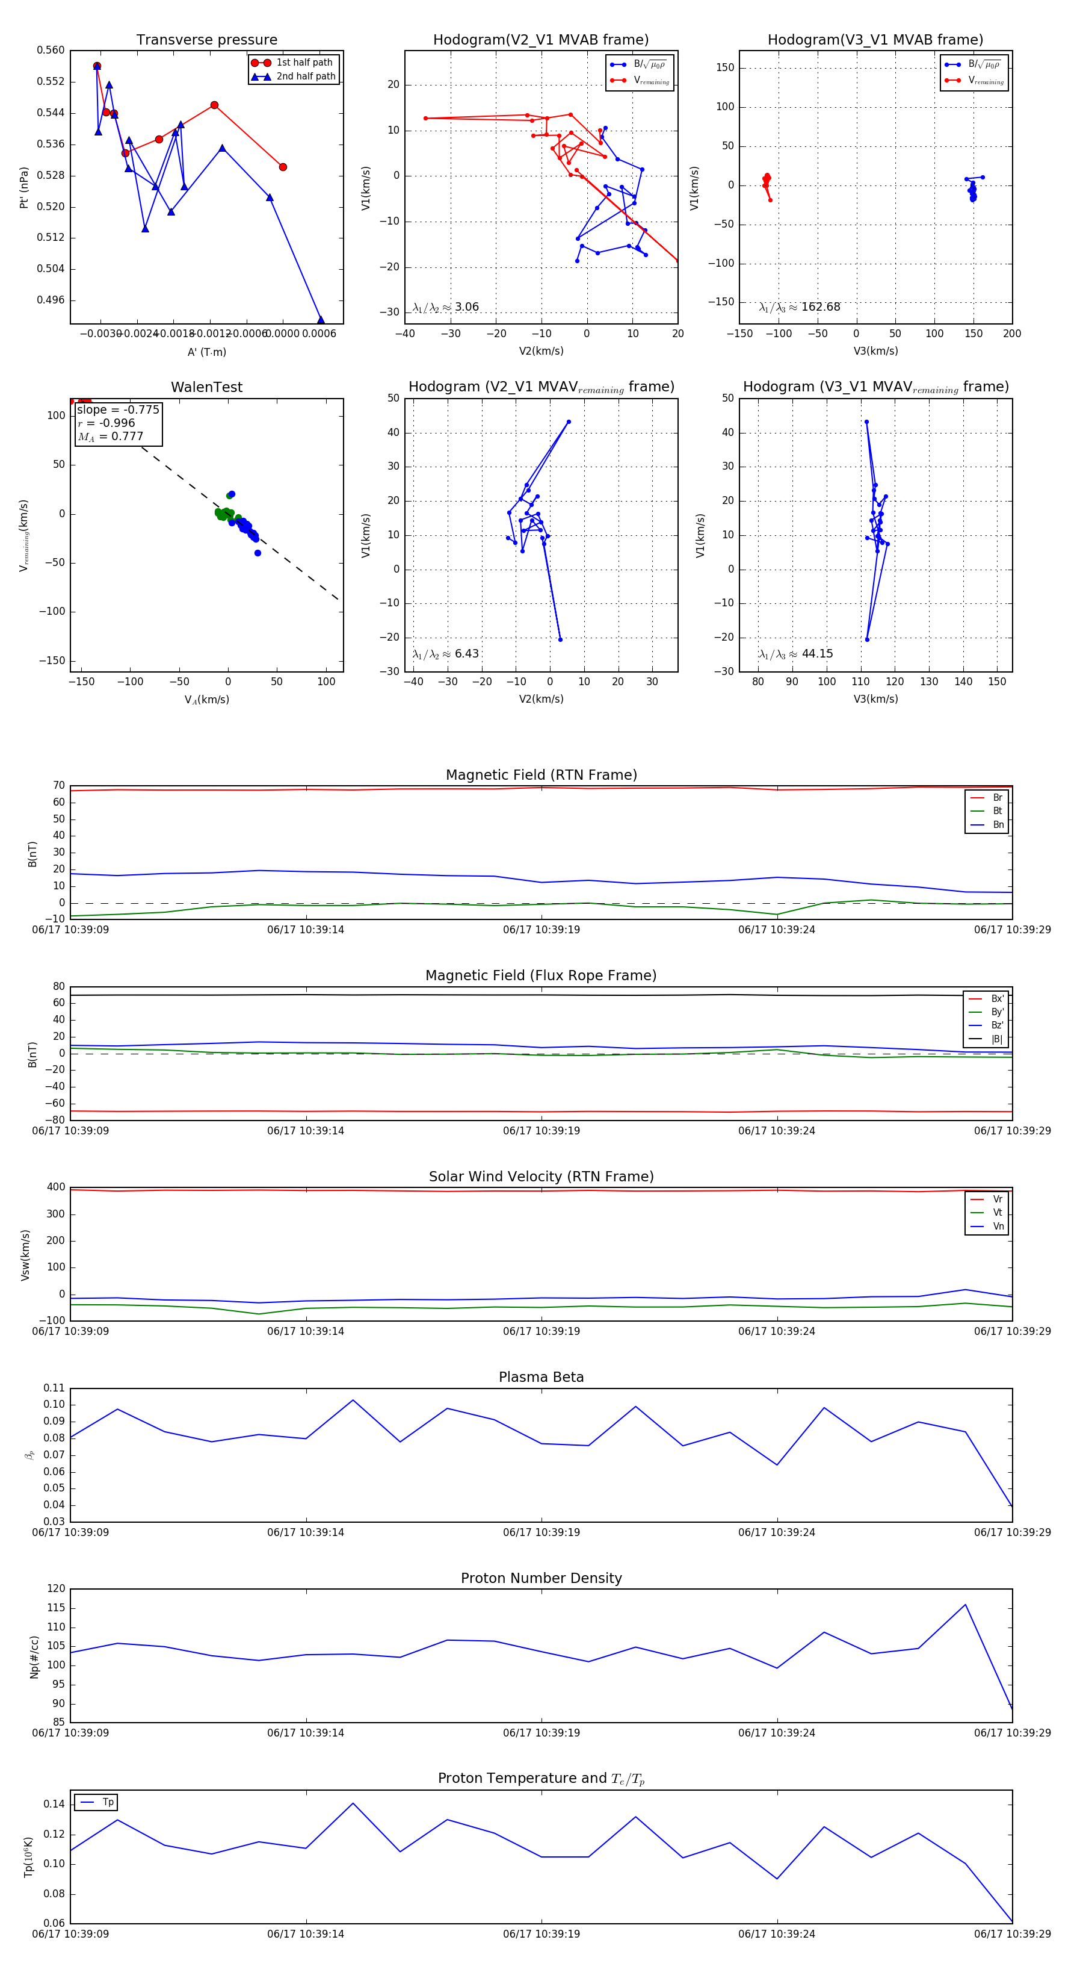Click the "Plasma Beta" plot title
This screenshot has height=1987, width=1083.
541,1377
